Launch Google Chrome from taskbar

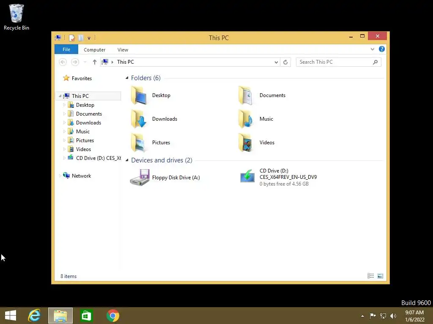click(112, 316)
